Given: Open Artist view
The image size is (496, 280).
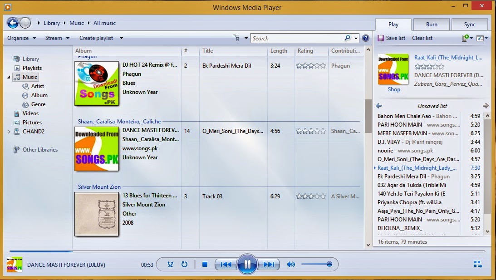Looking at the screenshot, I should point(37,86).
